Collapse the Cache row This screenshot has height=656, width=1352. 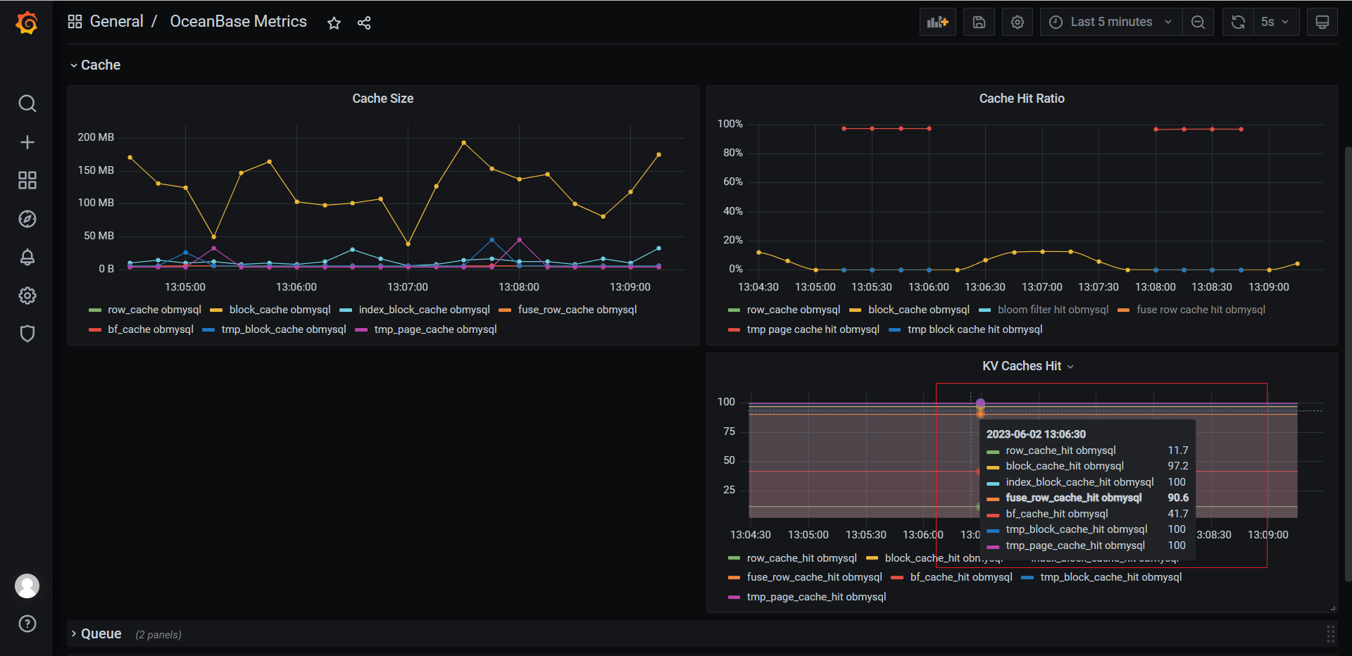tap(100, 65)
